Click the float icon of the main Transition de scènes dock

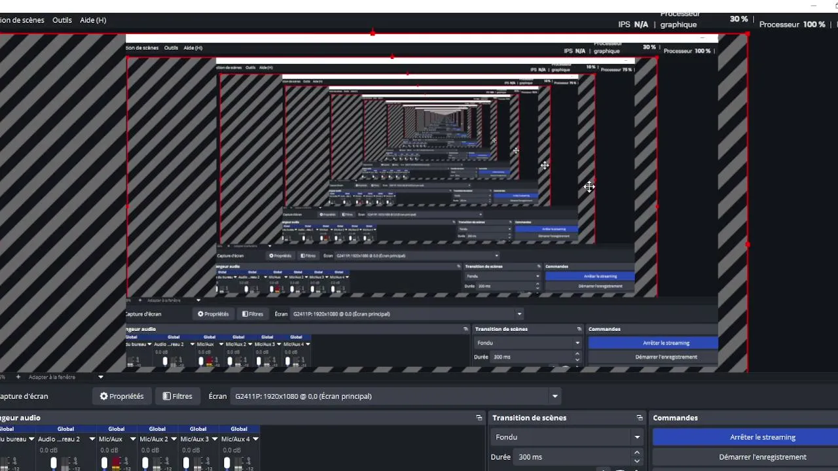pos(640,417)
